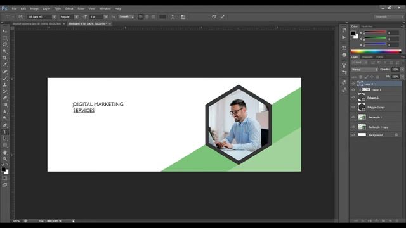The image size is (406, 228).
Task: Select the Eraser tool
Action: click(4, 98)
